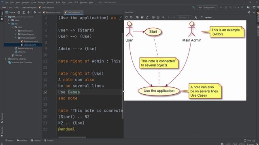Save the PlantUML diagram image
259x145 pixels.
[x=142, y=17]
